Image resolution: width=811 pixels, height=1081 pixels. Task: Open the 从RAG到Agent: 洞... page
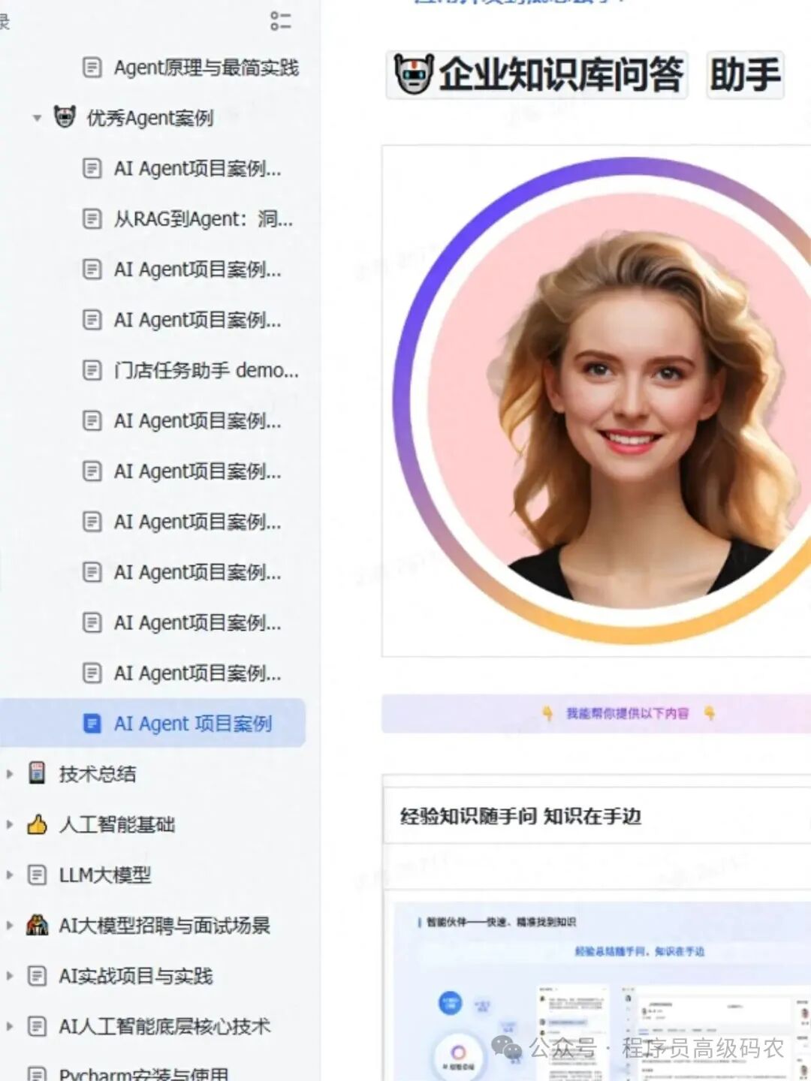point(204,219)
